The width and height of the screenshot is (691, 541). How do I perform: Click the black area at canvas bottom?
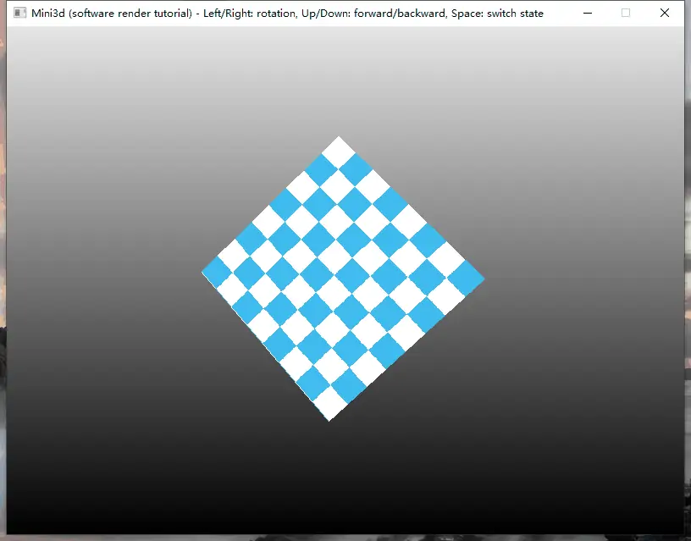pos(339,508)
